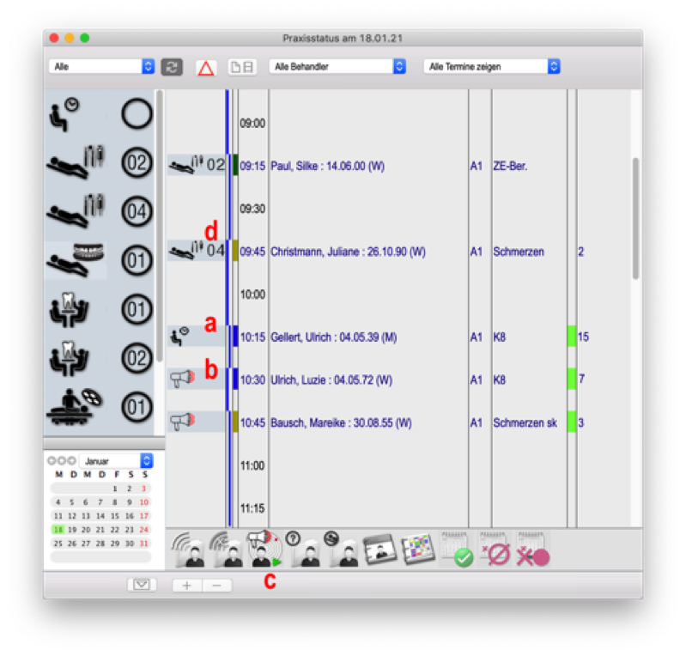This screenshot has width=686, height=656.
Task: Click the red warning triangle icon
Action: click(205, 67)
